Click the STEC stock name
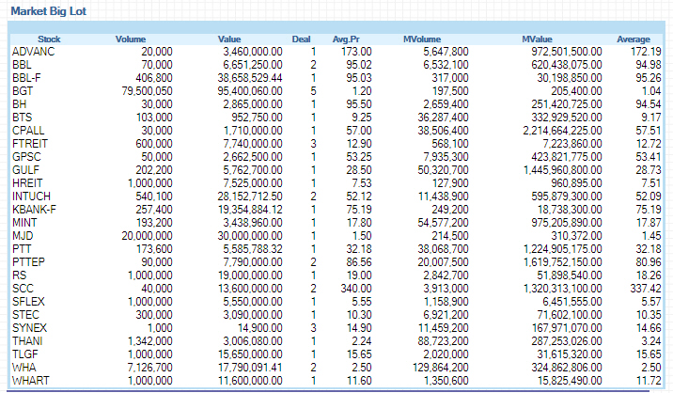673x393 pixels. pos(25,315)
